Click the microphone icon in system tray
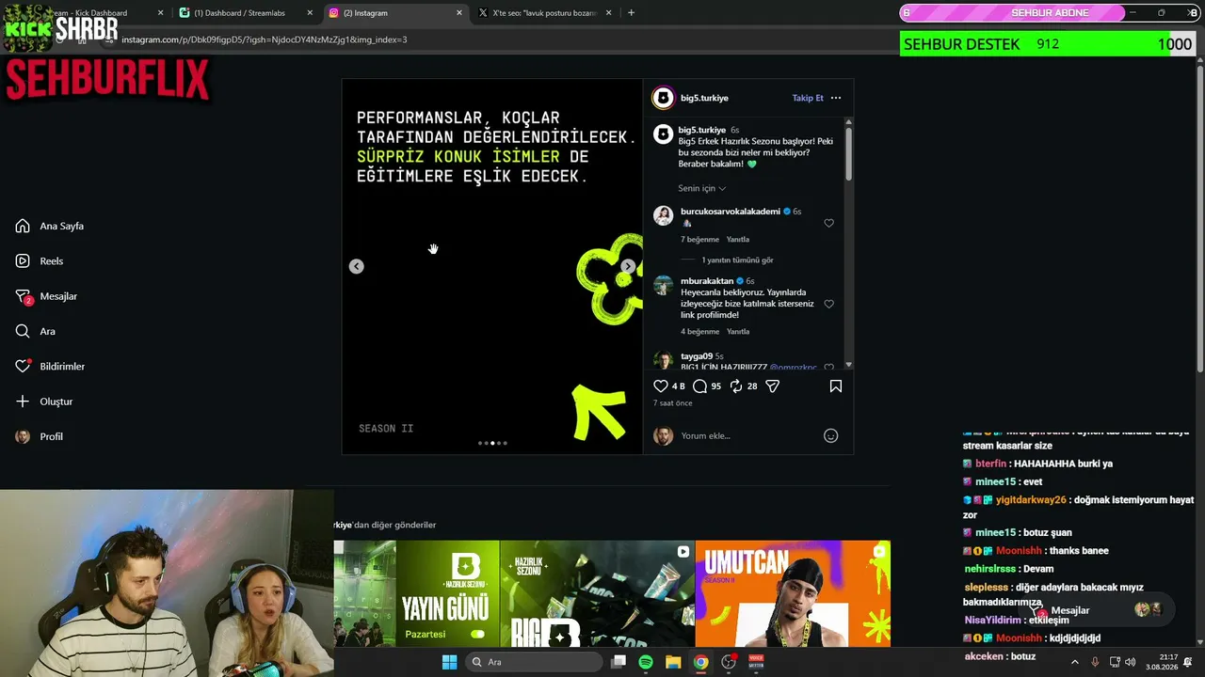This screenshot has width=1205, height=677. click(x=1095, y=662)
